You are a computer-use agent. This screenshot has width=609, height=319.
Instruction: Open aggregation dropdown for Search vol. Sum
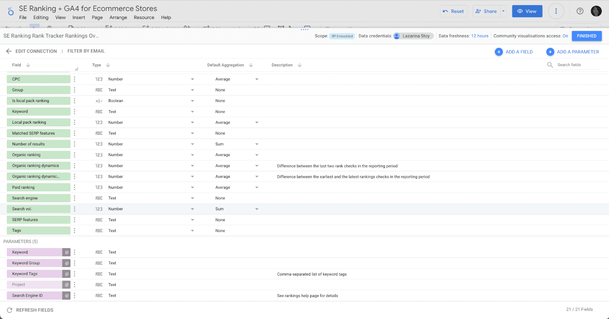pyautogui.click(x=257, y=209)
